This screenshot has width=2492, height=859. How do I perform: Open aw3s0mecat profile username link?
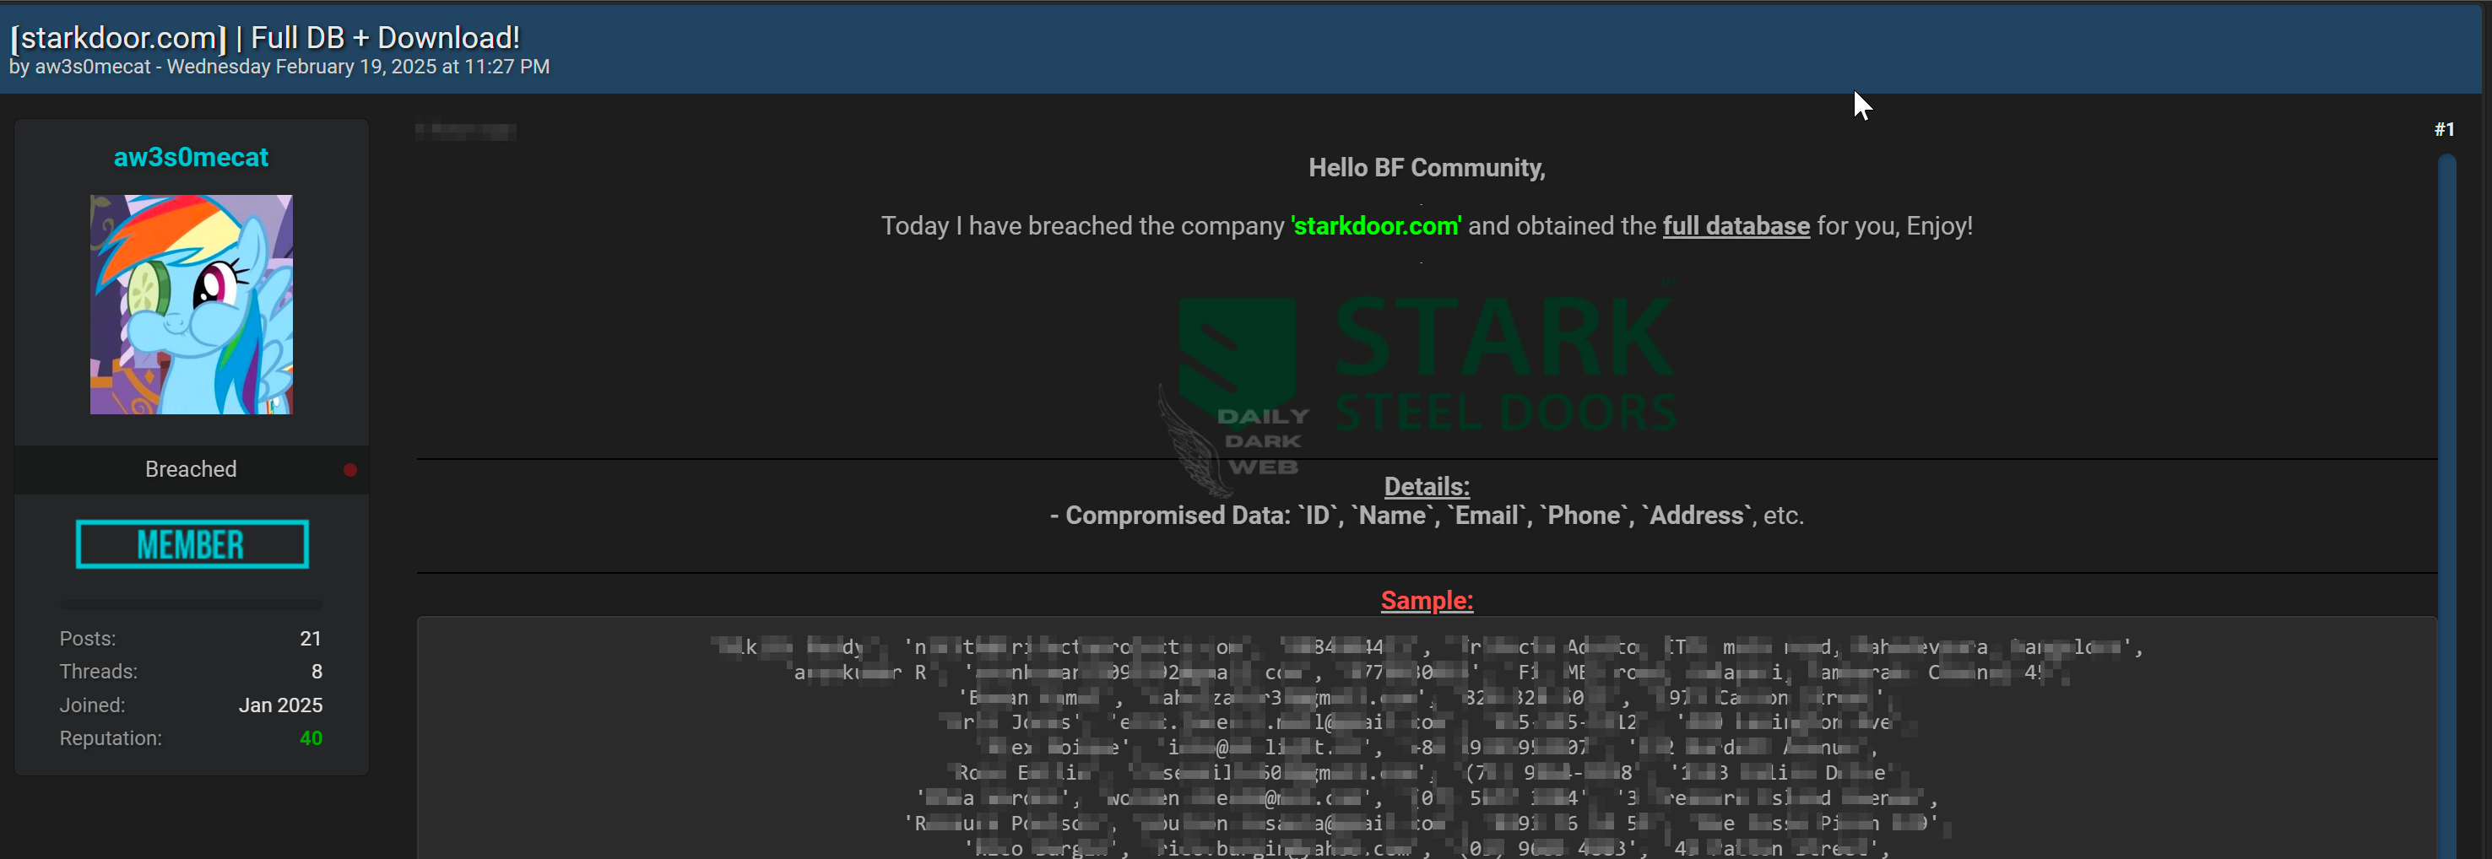coord(191,157)
